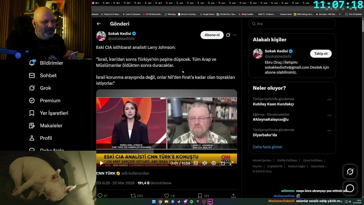This screenshot has height=205, width=364.
Task: Open Spotify from the taskbar
Action: click(191, 202)
